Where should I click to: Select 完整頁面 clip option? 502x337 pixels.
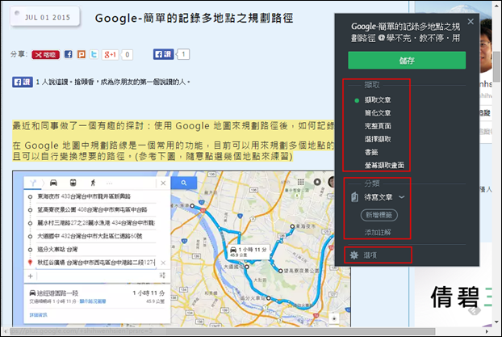coord(378,126)
